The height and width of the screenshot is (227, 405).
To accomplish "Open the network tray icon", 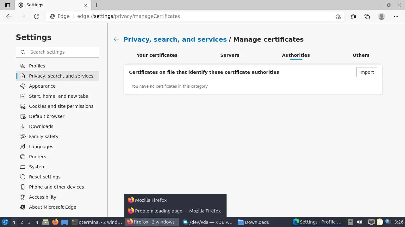I will click(371, 222).
